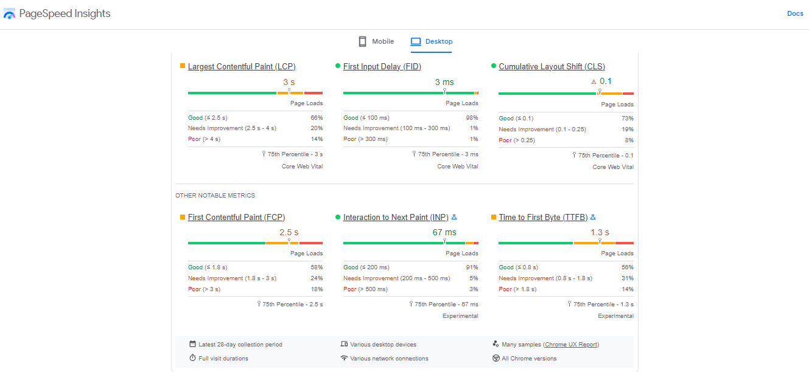Click 'Good (≤ 2.5 s)' row under LCP
The width and height of the screenshot is (809, 372).
pos(255,117)
